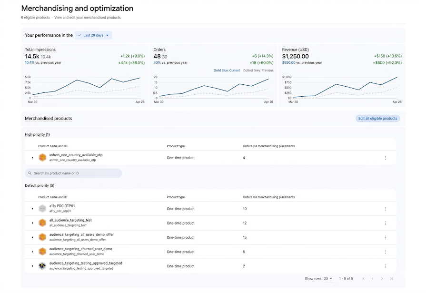Open the Last 28 days period dropdown
The image size is (426, 293).
pos(93,35)
